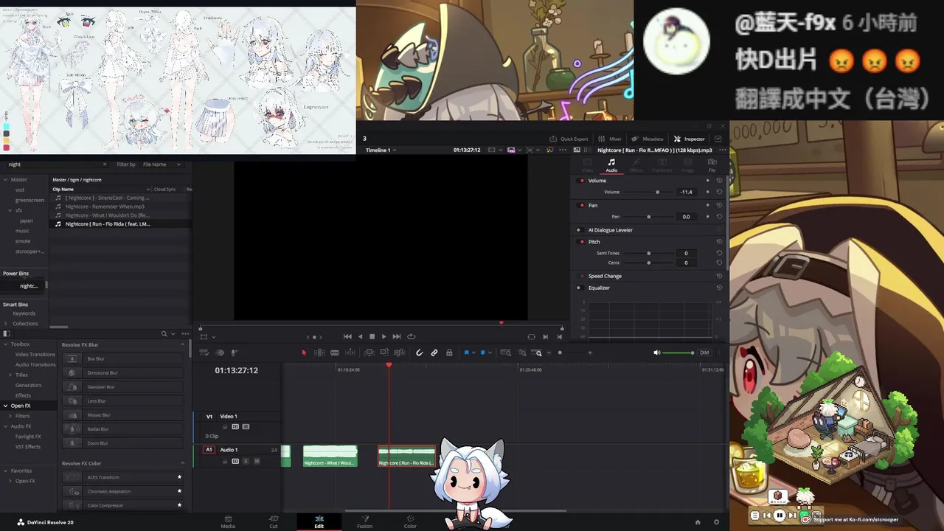Click the speaker mute icon beside DIM

coord(657,353)
